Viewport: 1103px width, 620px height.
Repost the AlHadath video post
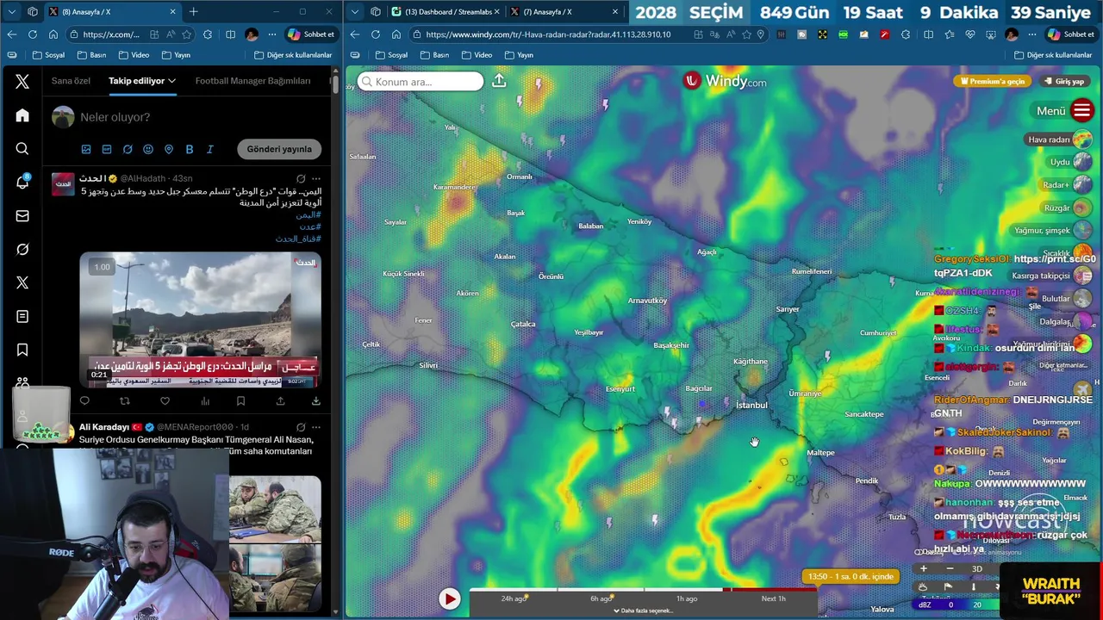coord(125,401)
